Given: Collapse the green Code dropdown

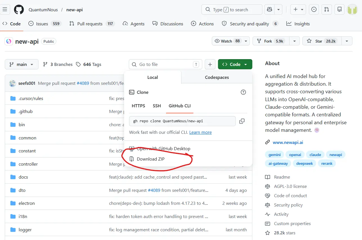Looking at the screenshot, I should 235,64.
